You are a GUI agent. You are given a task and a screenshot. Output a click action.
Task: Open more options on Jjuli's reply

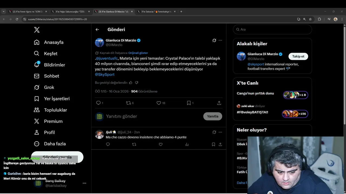pyautogui.click(x=220, y=132)
